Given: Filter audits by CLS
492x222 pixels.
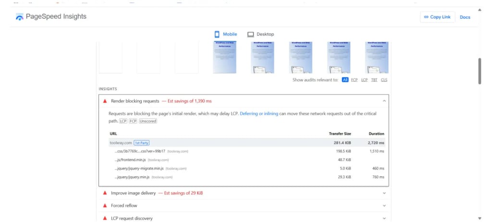Looking at the screenshot, I should pyautogui.click(x=384, y=80).
